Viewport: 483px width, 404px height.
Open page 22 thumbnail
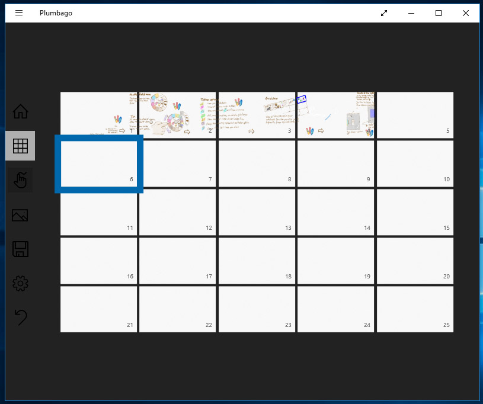point(177,309)
